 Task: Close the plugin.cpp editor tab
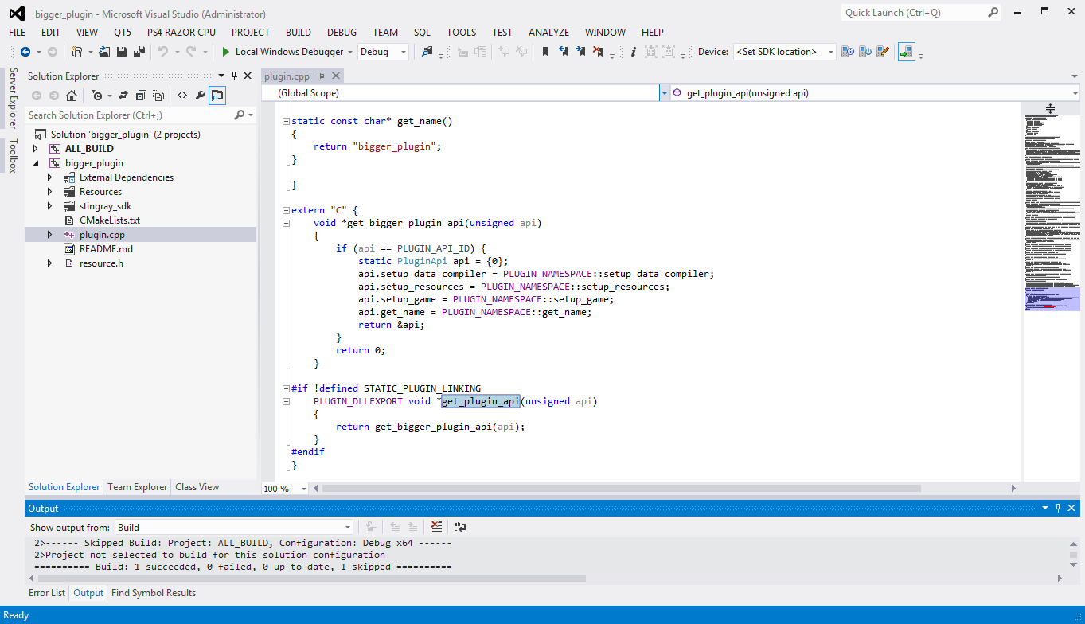[x=335, y=76]
